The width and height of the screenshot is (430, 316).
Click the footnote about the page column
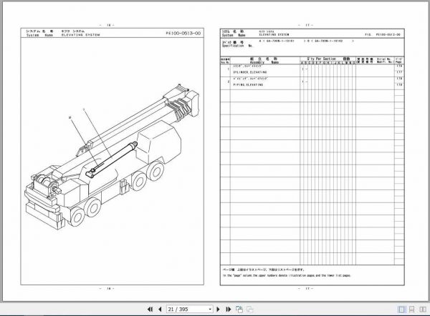pyautogui.click(x=287, y=275)
